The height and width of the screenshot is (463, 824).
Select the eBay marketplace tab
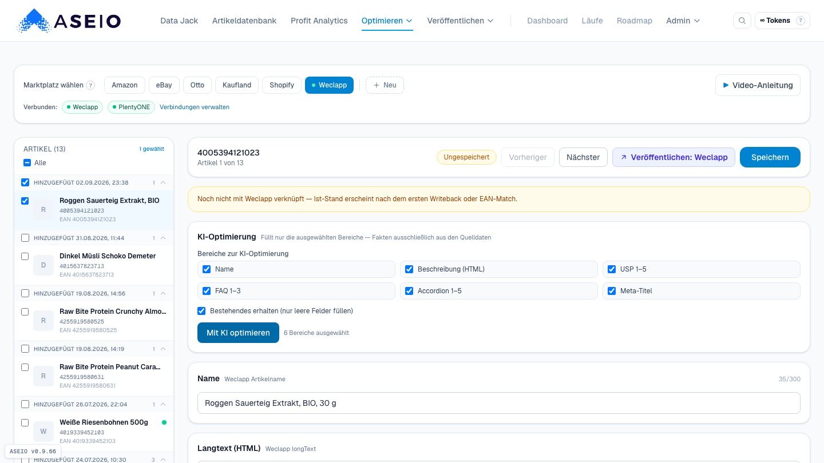pos(164,85)
